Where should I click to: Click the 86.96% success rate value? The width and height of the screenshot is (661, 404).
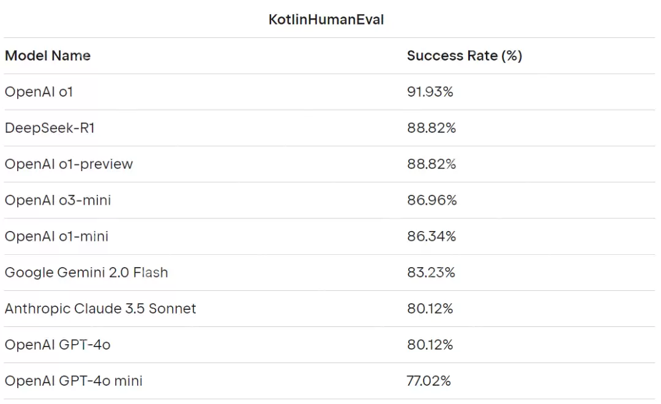click(431, 200)
